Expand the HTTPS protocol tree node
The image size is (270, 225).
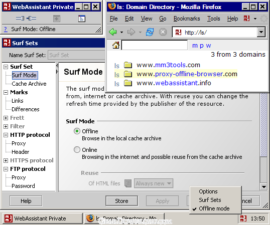[6, 160]
